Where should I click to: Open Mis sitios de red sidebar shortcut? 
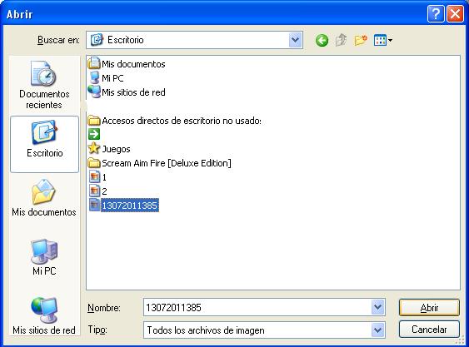pyautogui.click(x=44, y=316)
